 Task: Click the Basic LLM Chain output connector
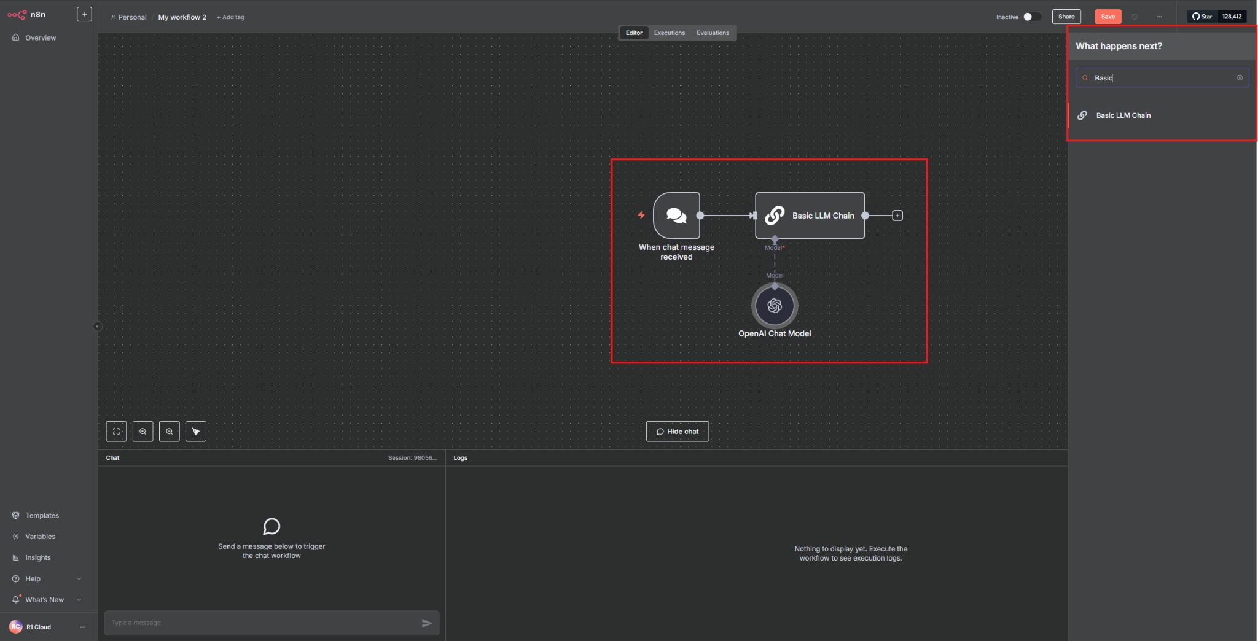click(x=865, y=216)
